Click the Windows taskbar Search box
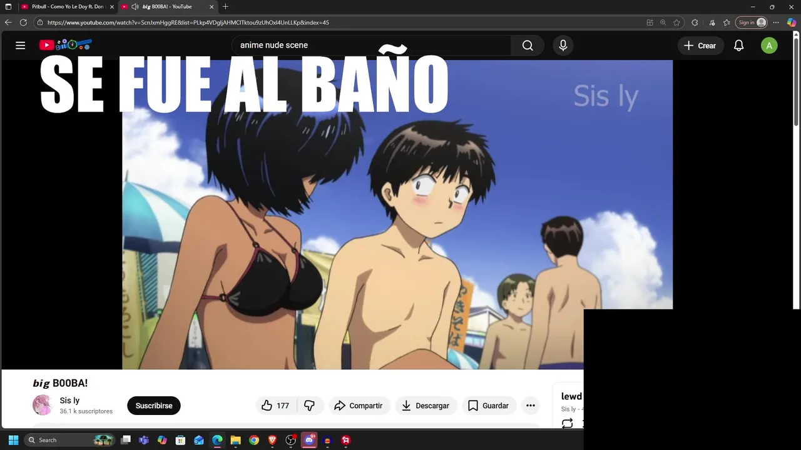 69,440
